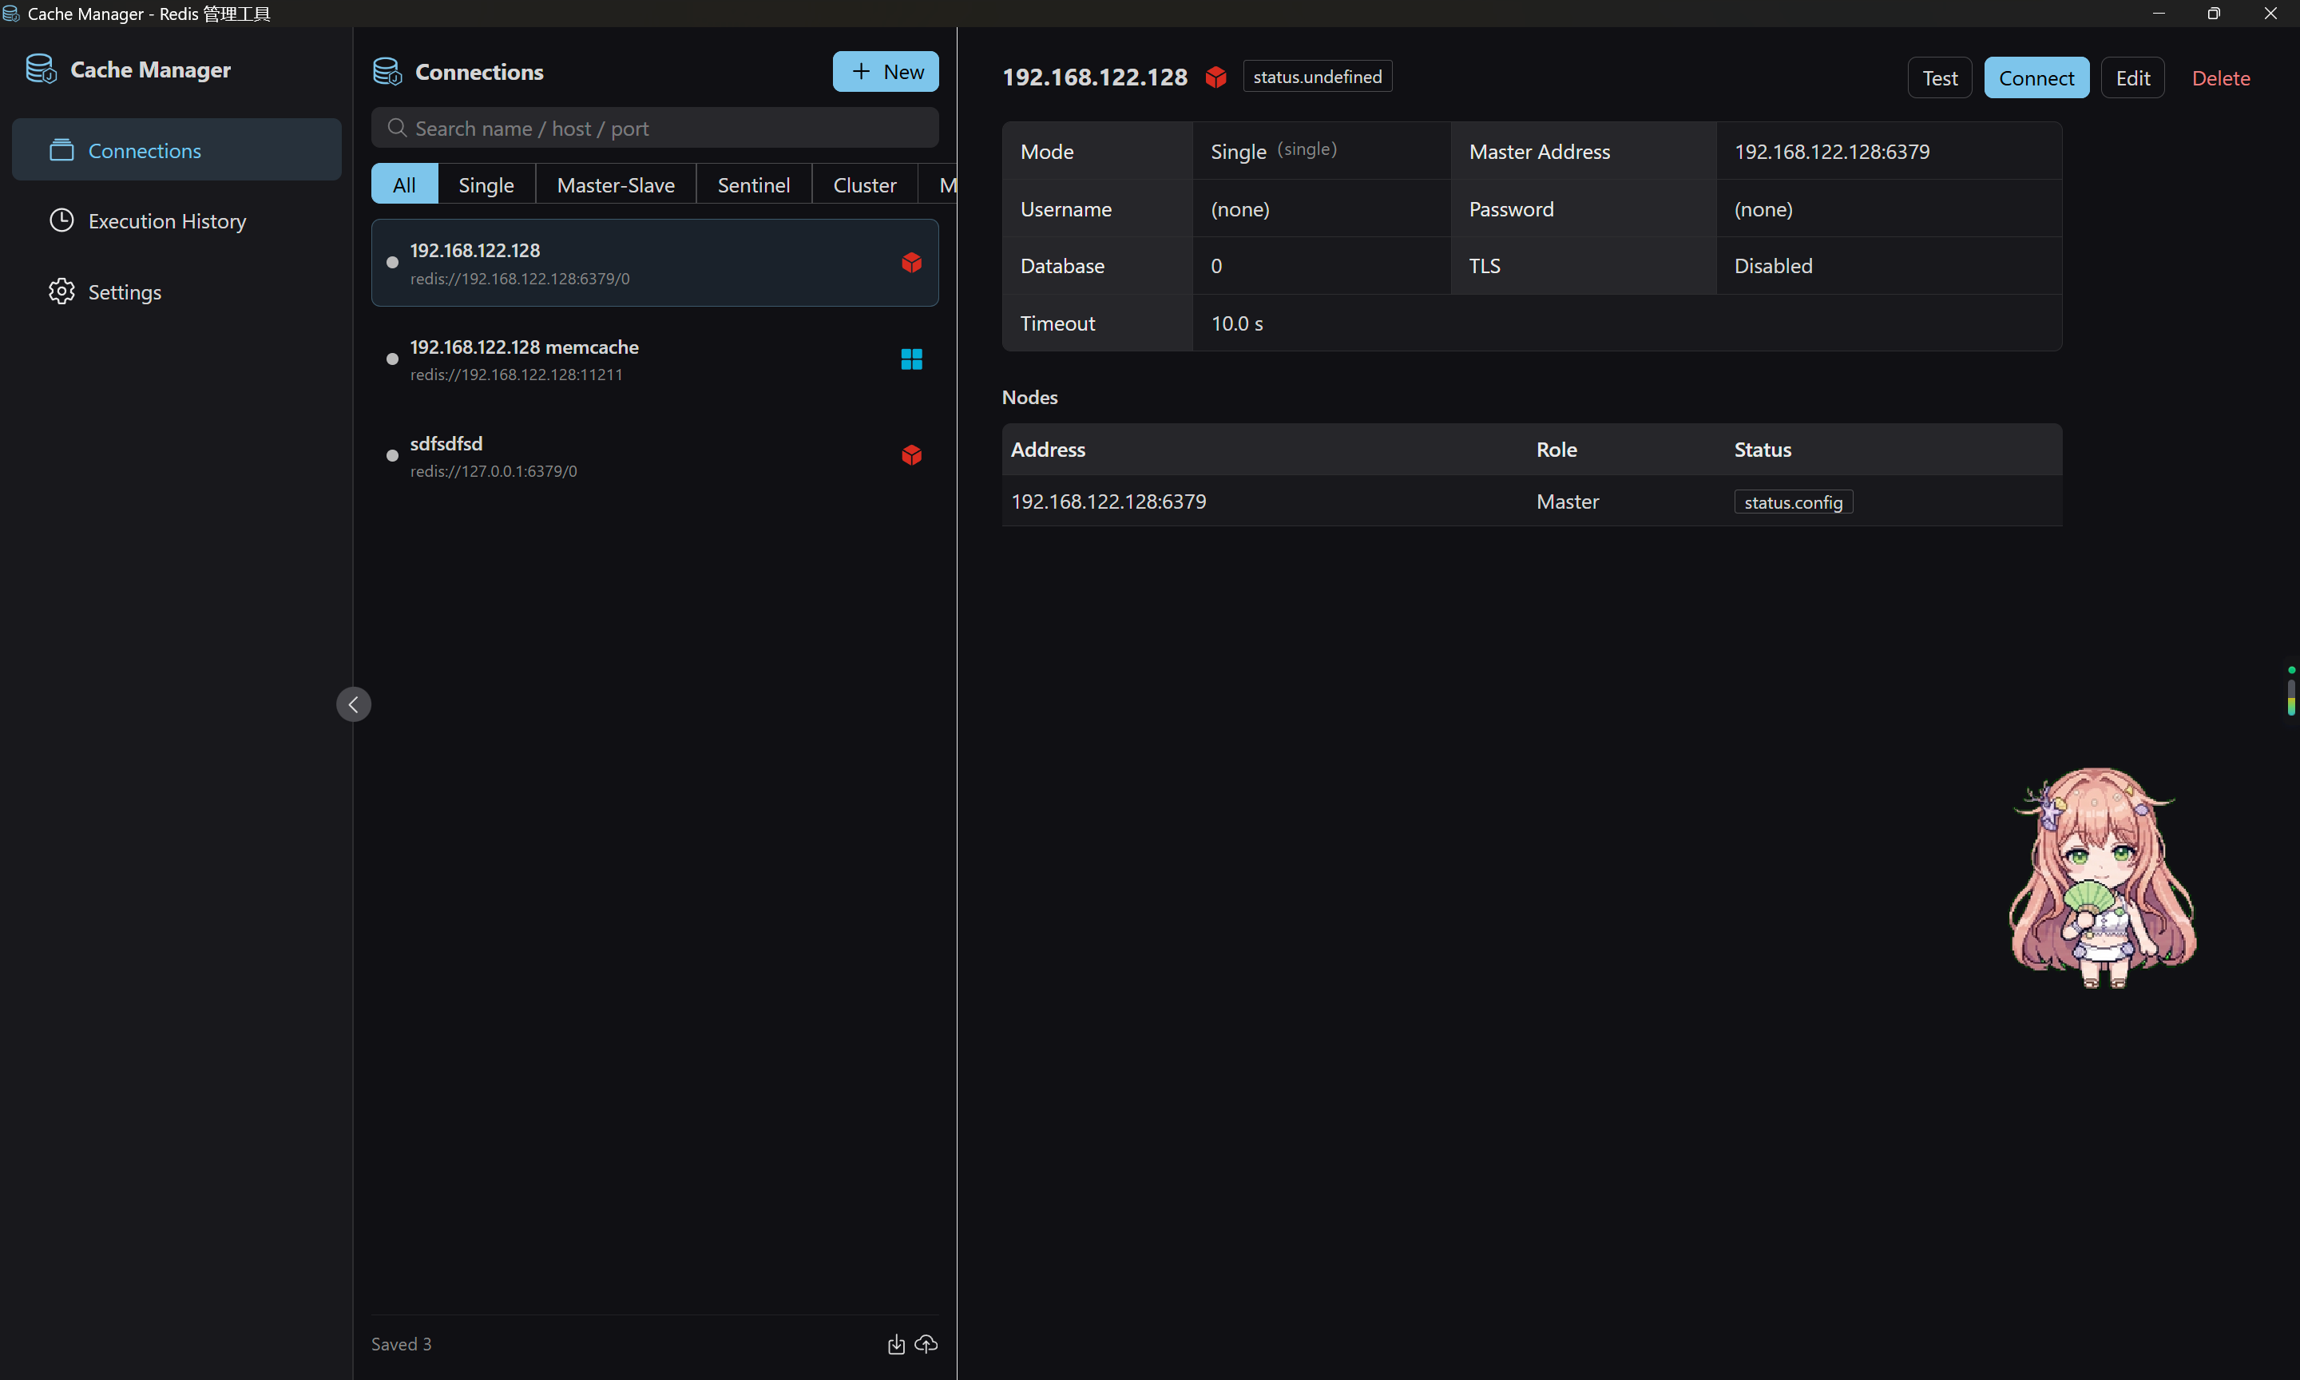This screenshot has height=1380, width=2300.
Task: Click status dot of sdfsdfsd connection
Action: pos(392,456)
